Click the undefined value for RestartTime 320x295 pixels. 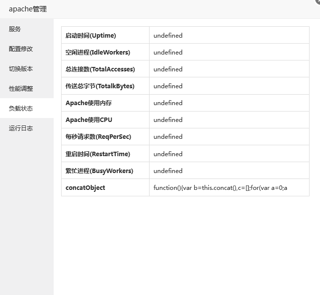point(168,154)
